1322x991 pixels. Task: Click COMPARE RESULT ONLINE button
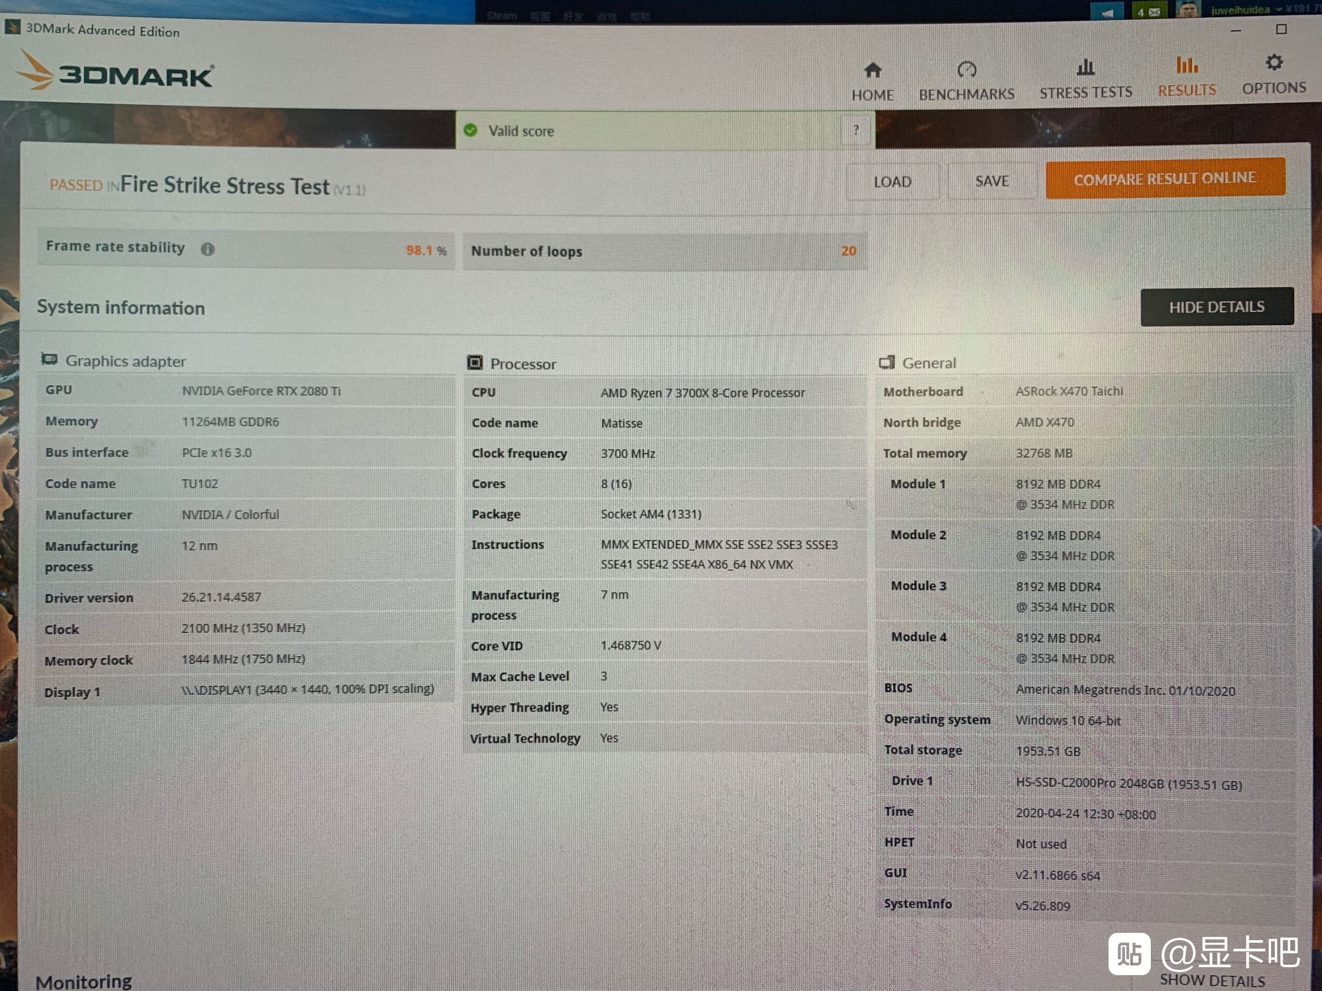(1165, 178)
